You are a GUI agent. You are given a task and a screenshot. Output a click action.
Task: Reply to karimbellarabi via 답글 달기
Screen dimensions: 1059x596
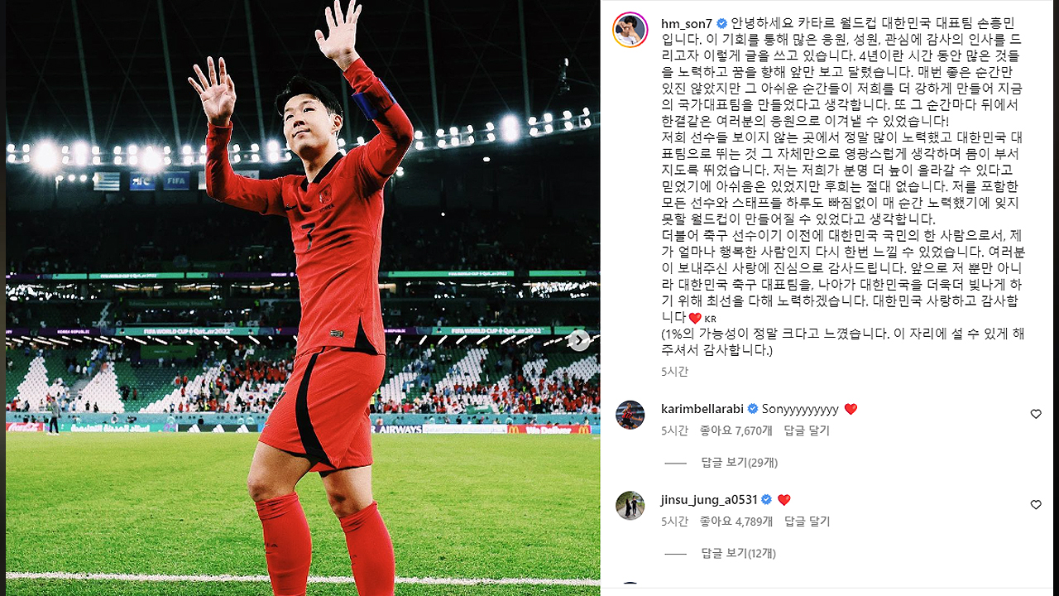pyautogui.click(x=807, y=431)
